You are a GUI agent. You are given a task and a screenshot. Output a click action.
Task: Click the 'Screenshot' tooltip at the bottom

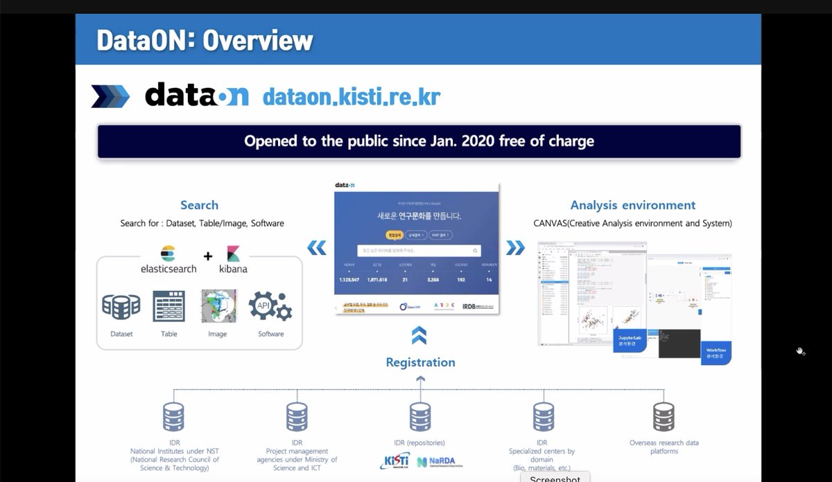pyautogui.click(x=555, y=477)
